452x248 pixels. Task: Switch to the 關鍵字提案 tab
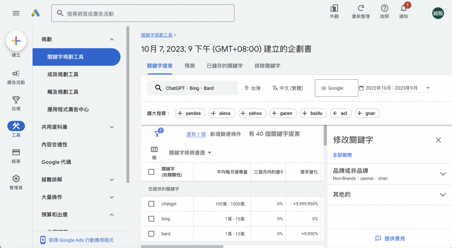160,66
